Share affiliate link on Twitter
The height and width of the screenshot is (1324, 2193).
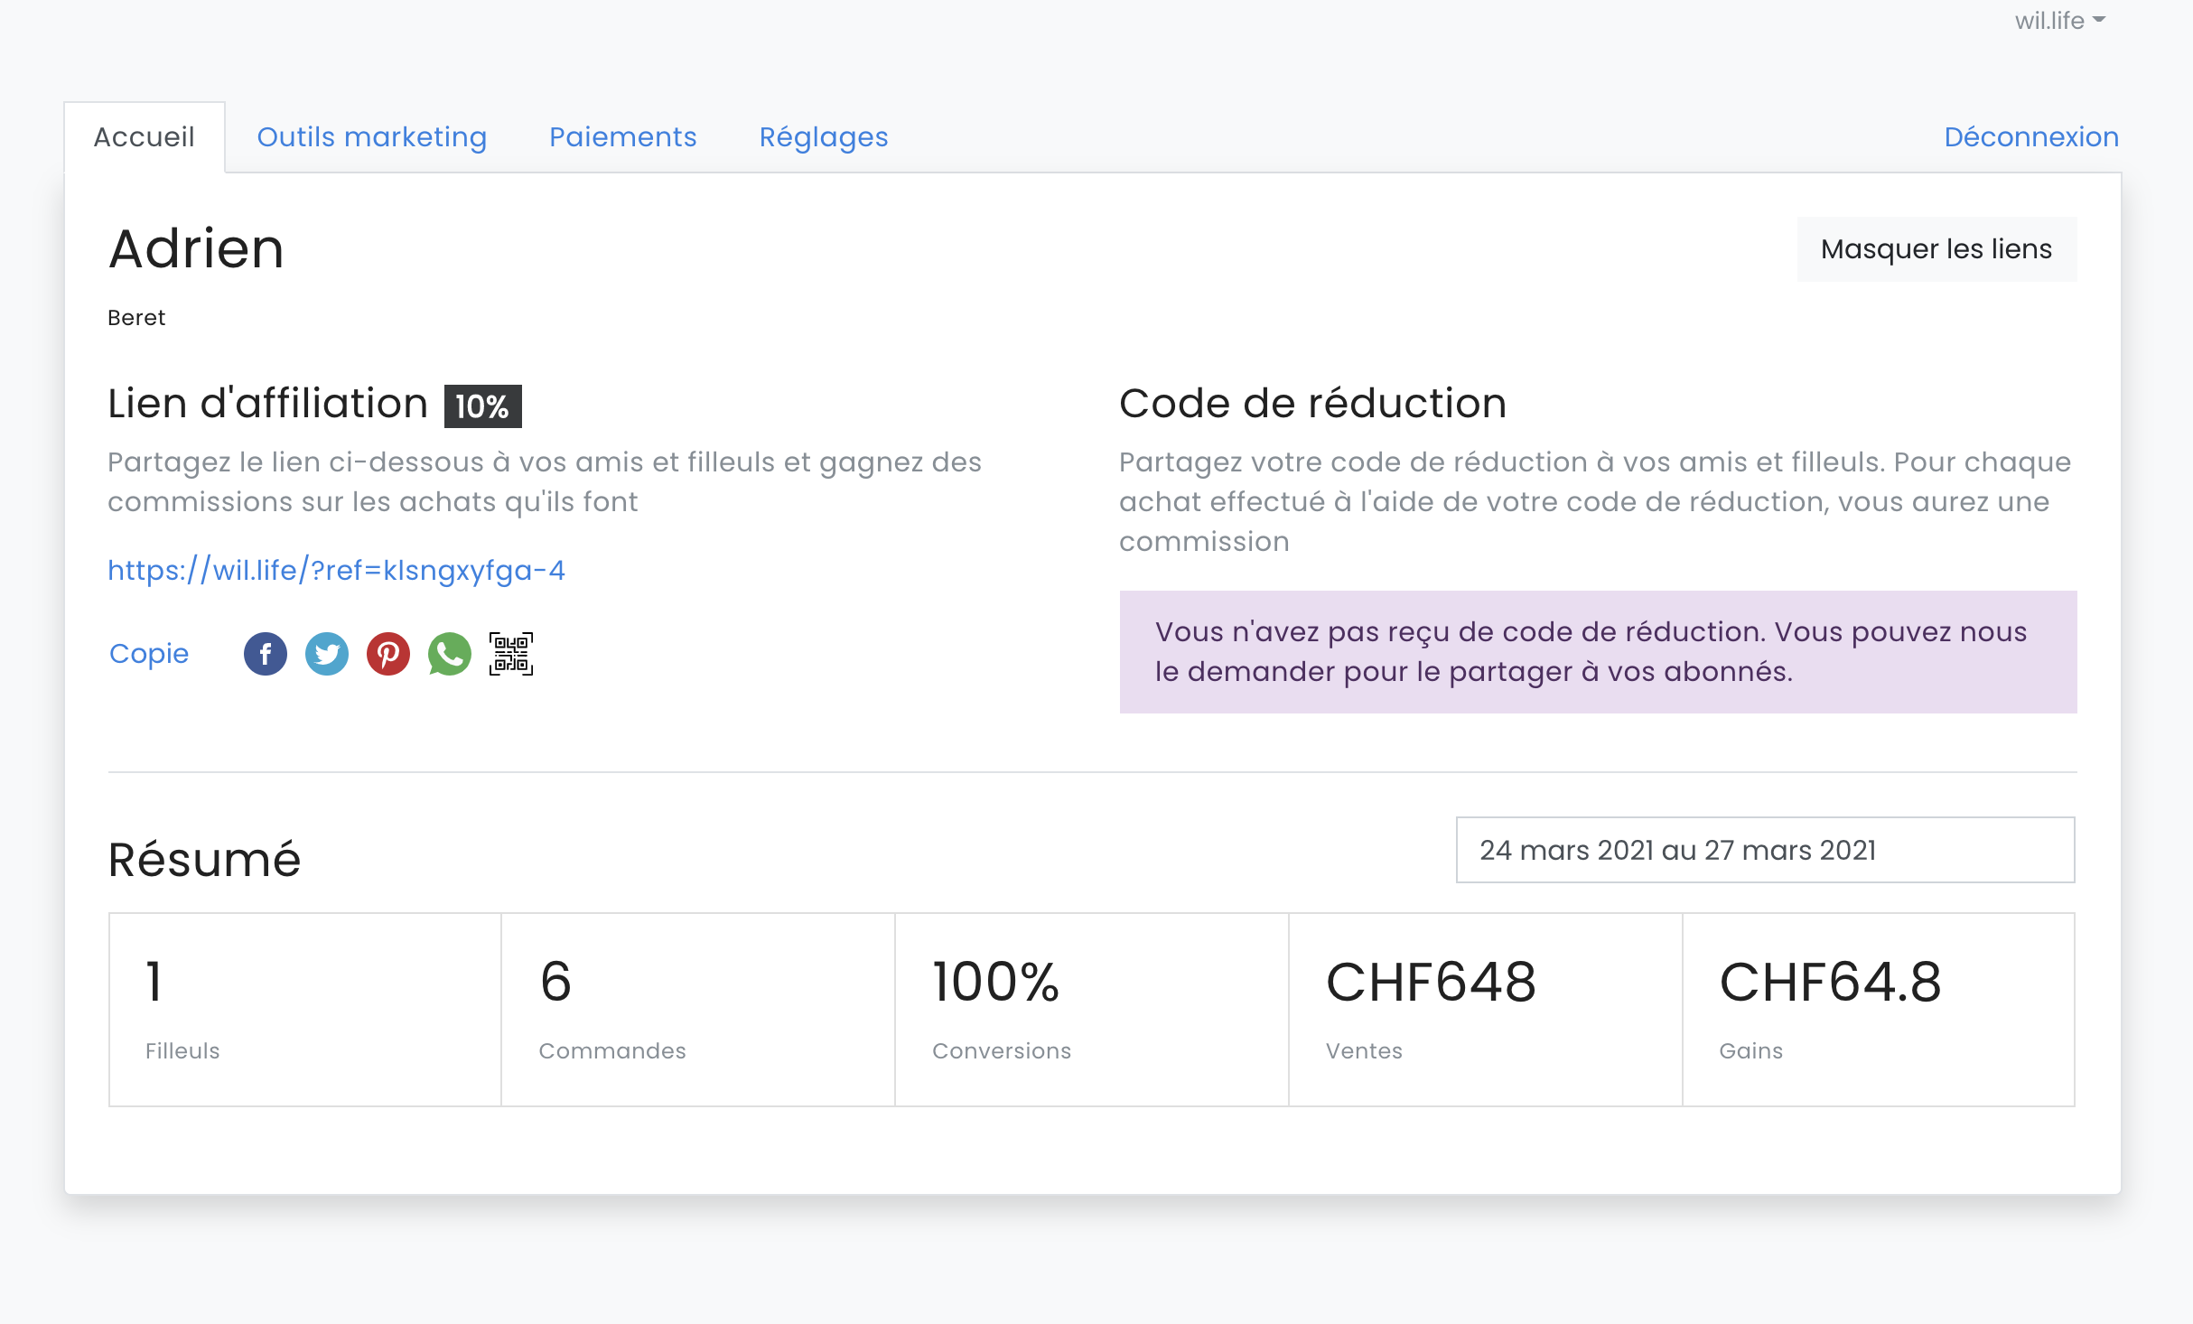pos(326,654)
